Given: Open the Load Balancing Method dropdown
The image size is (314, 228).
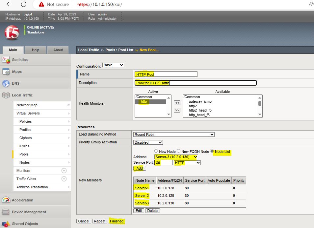Looking at the screenshot, I should coord(174,135).
